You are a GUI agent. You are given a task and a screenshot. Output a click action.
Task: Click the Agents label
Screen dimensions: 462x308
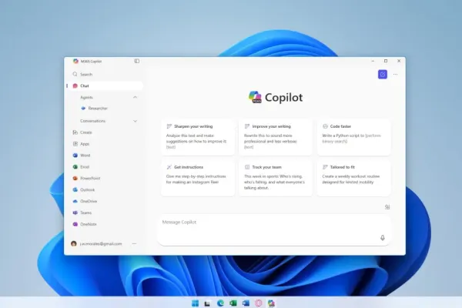(86, 97)
